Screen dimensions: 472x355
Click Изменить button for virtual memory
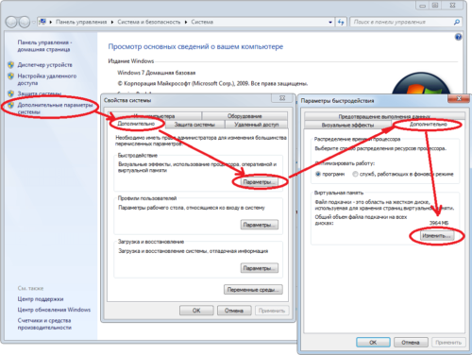[437, 236]
